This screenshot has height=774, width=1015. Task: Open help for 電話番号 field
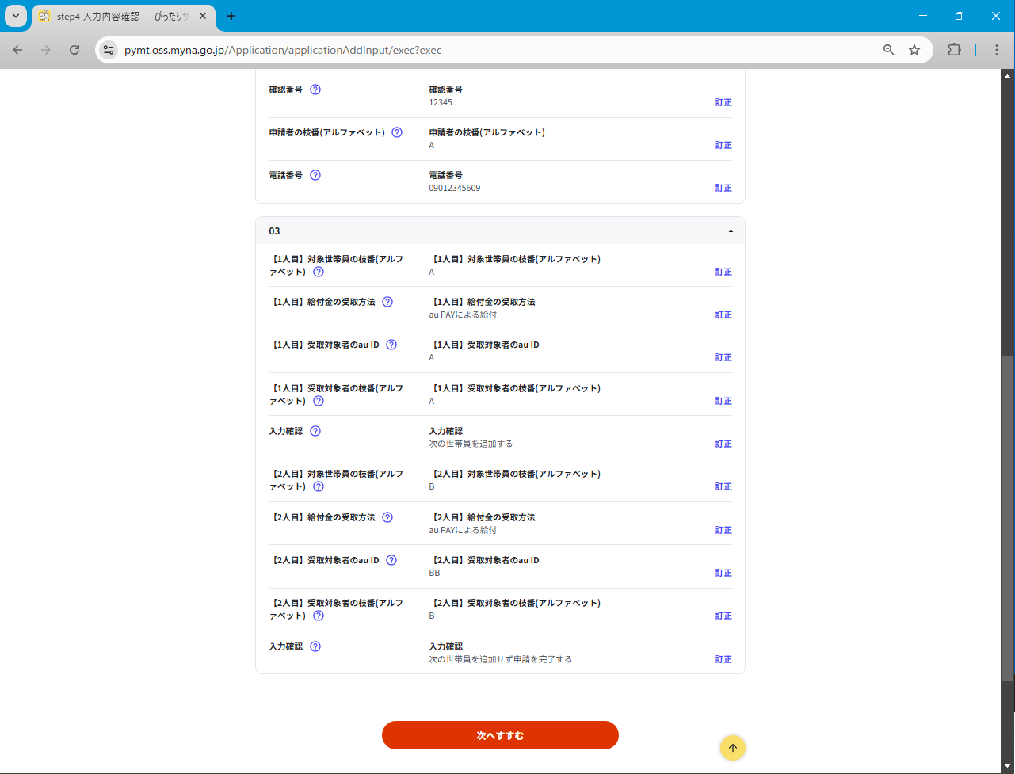(315, 175)
